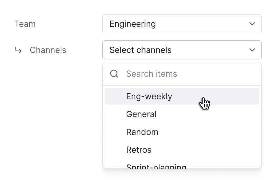Open the Team dropdown showing Engineering

point(182,24)
